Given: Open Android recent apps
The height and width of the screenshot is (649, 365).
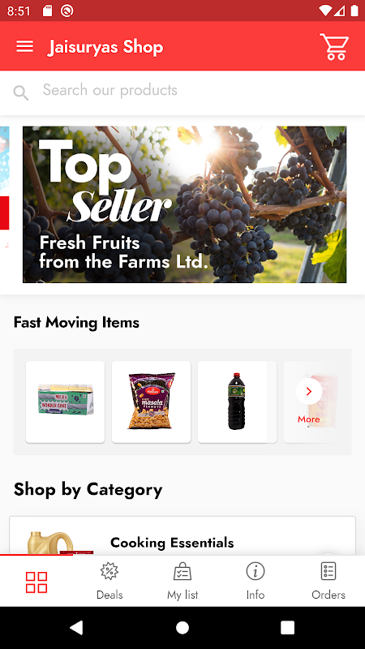Looking at the screenshot, I should point(288,627).
